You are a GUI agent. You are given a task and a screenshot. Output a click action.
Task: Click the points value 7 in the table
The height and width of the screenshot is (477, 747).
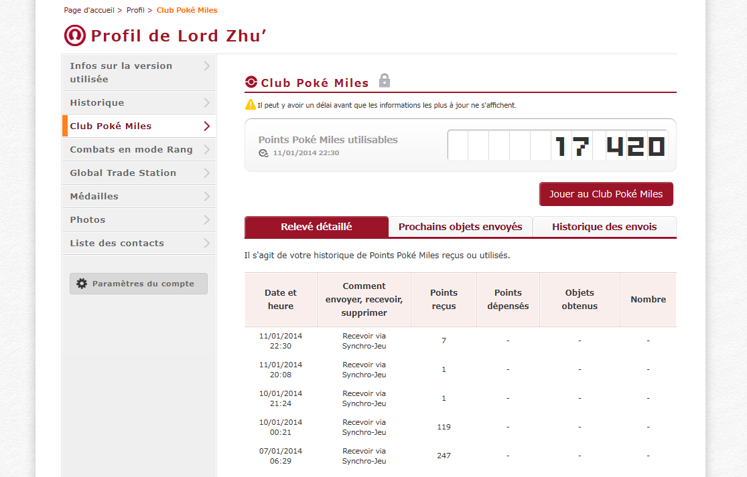pos(444,341)
